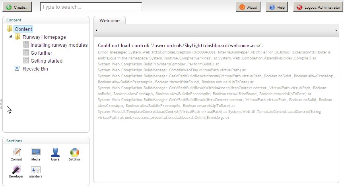
Task: Open the Recycle Bin node
Action: coord(35,69)
